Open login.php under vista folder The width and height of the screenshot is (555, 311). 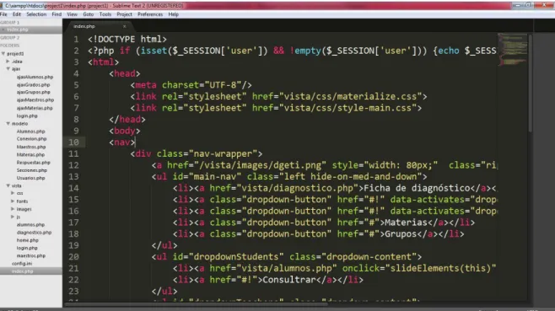click(x=27, y=248)
